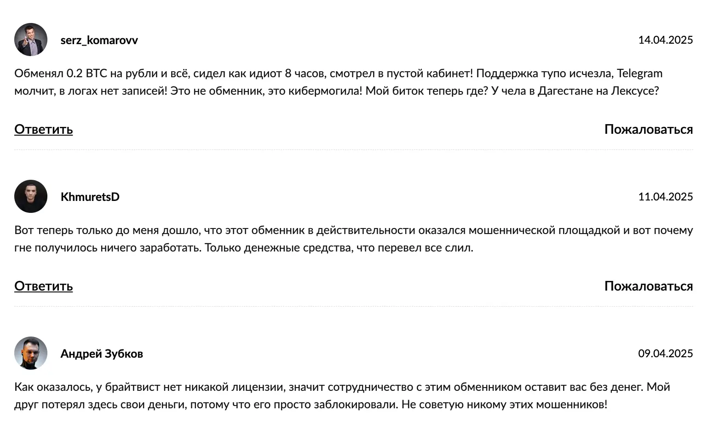The width and height of the screenshot is (702, 423).
Task: Select the Андрей Зубков username
Action: point(102,353)
